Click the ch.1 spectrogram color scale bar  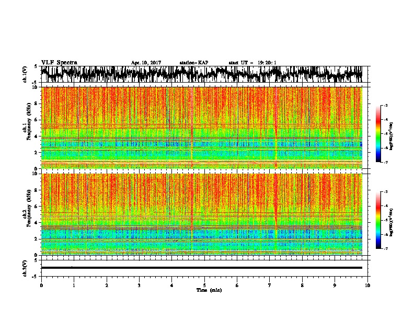tap(378, 133)
